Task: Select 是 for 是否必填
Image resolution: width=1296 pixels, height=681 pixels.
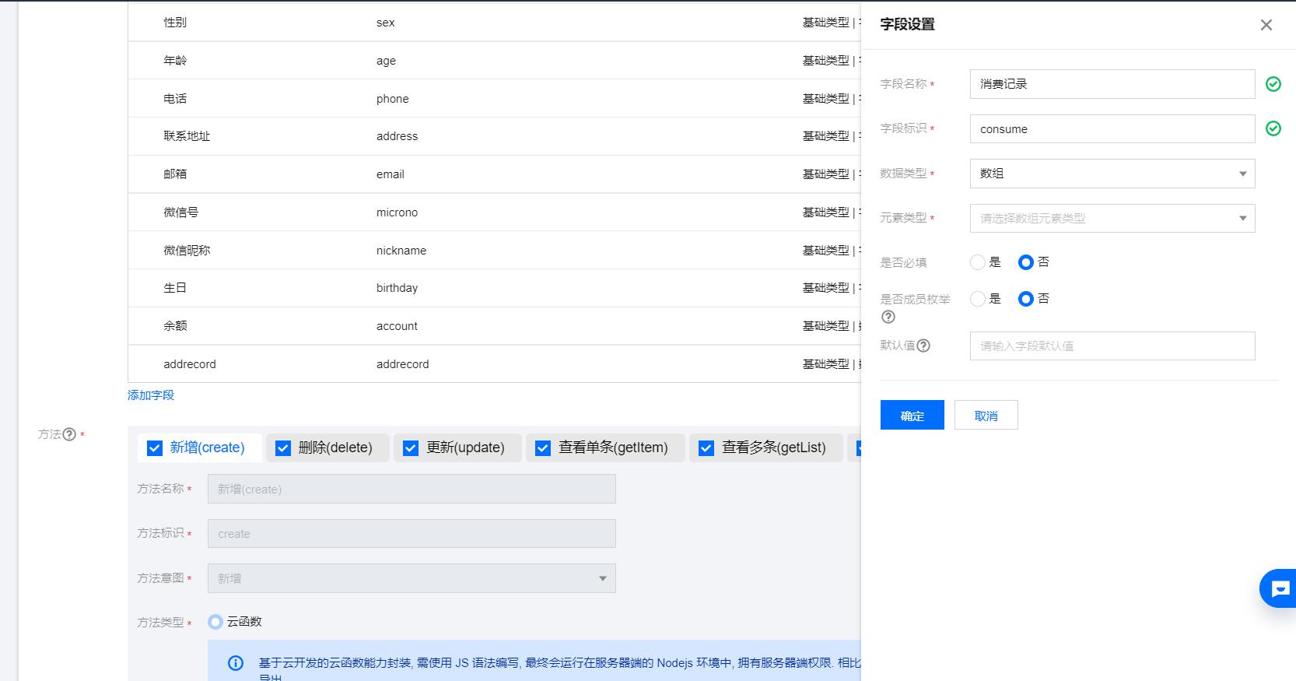Action: (x=978, y=262)
